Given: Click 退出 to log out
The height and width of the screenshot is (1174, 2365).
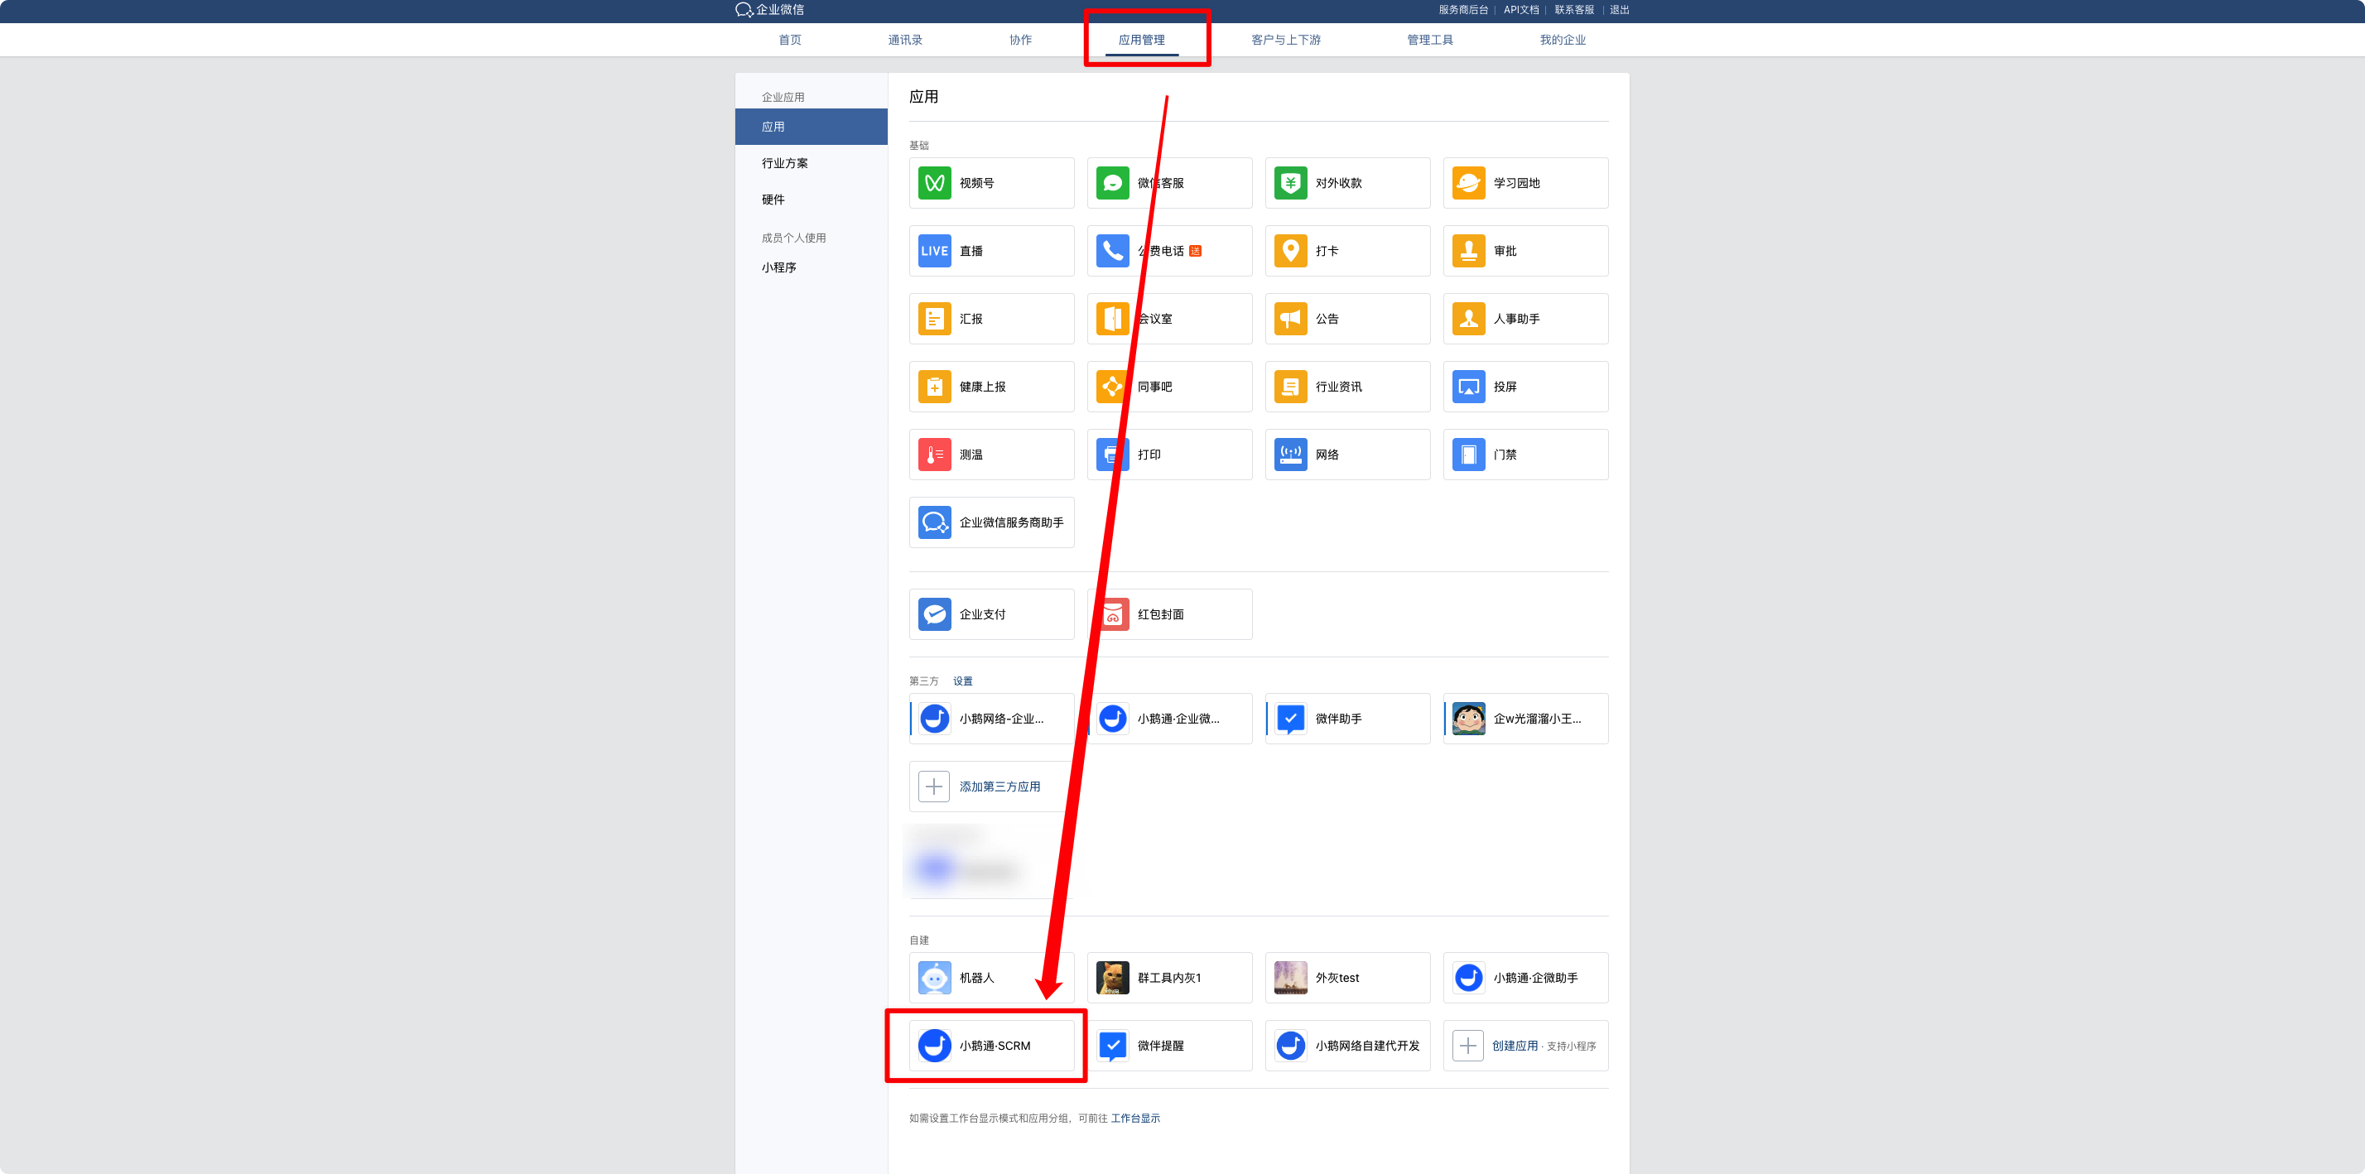Looking at the screenshot, I should tap(1620, 10).
